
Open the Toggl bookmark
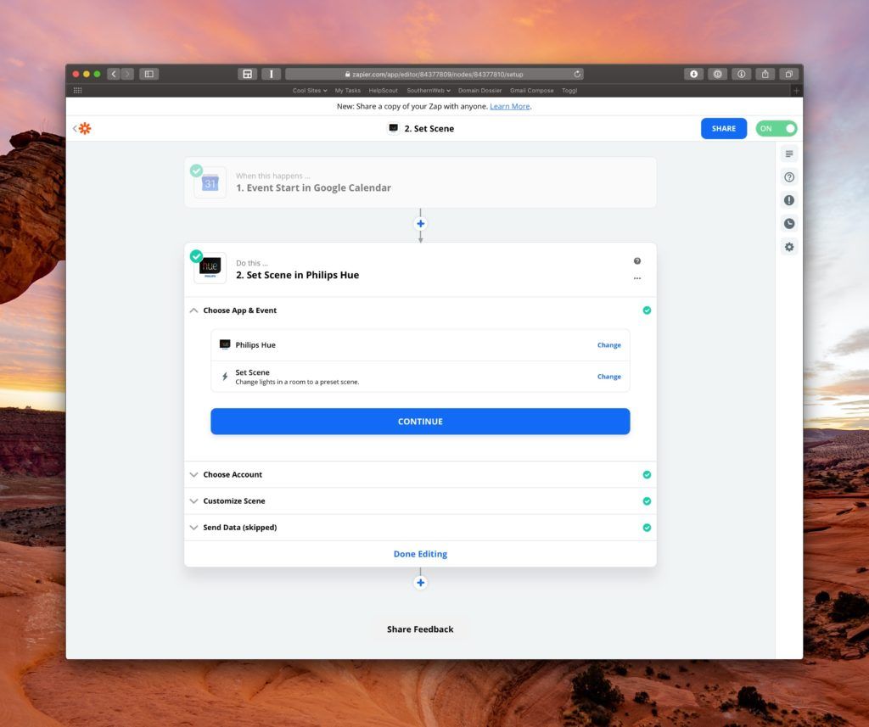pos(569,90)
